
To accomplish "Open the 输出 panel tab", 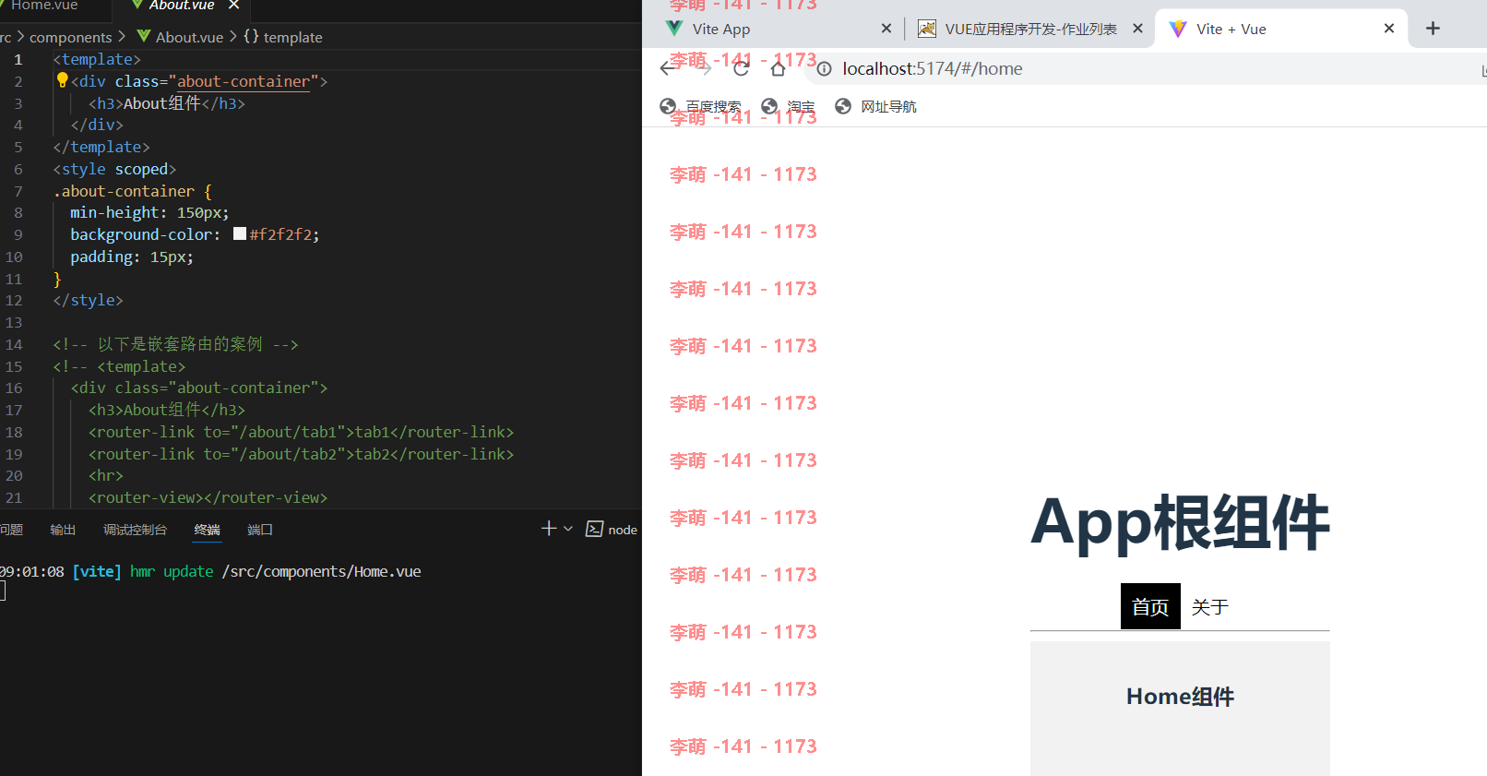I will (63, 530).
